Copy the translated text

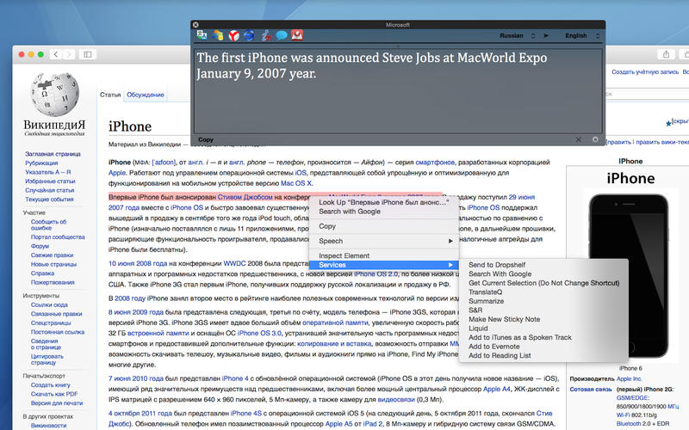(x=206, y=139)
